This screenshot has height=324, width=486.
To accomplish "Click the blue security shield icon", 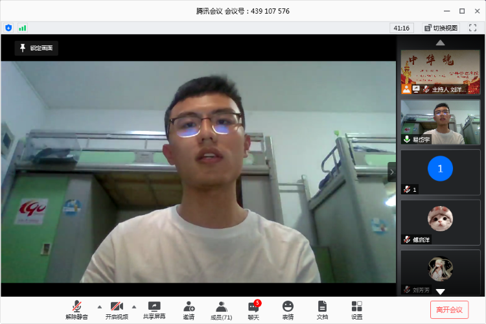I will click(x=8, y=28).
